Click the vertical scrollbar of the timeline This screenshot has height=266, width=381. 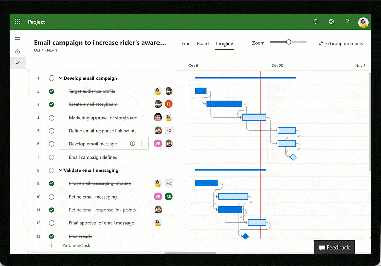coord(370,121)
